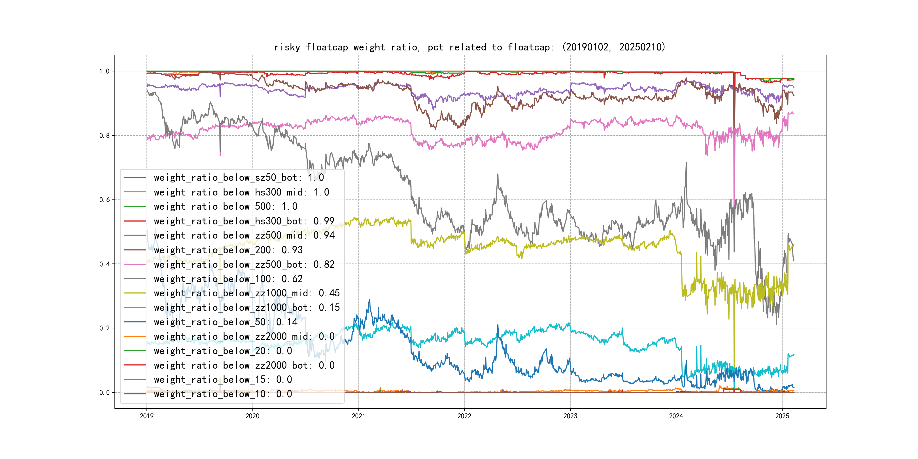Click legend entry weight_ratio_below_500

pos(225,206)
